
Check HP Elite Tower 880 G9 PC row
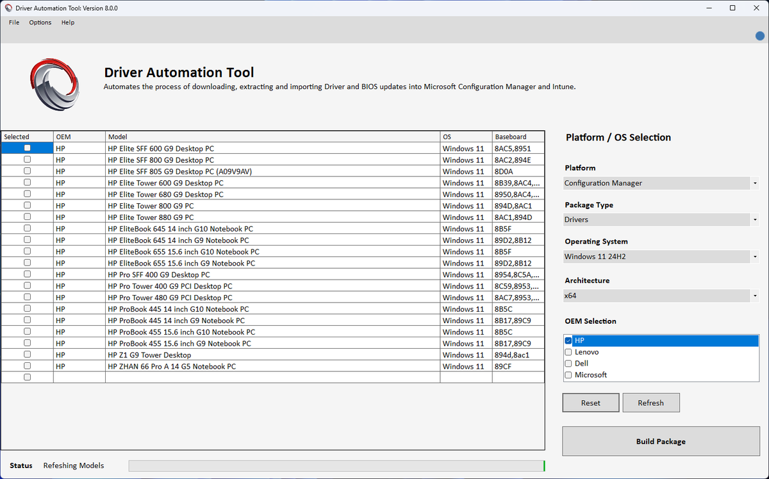(27, 217)
